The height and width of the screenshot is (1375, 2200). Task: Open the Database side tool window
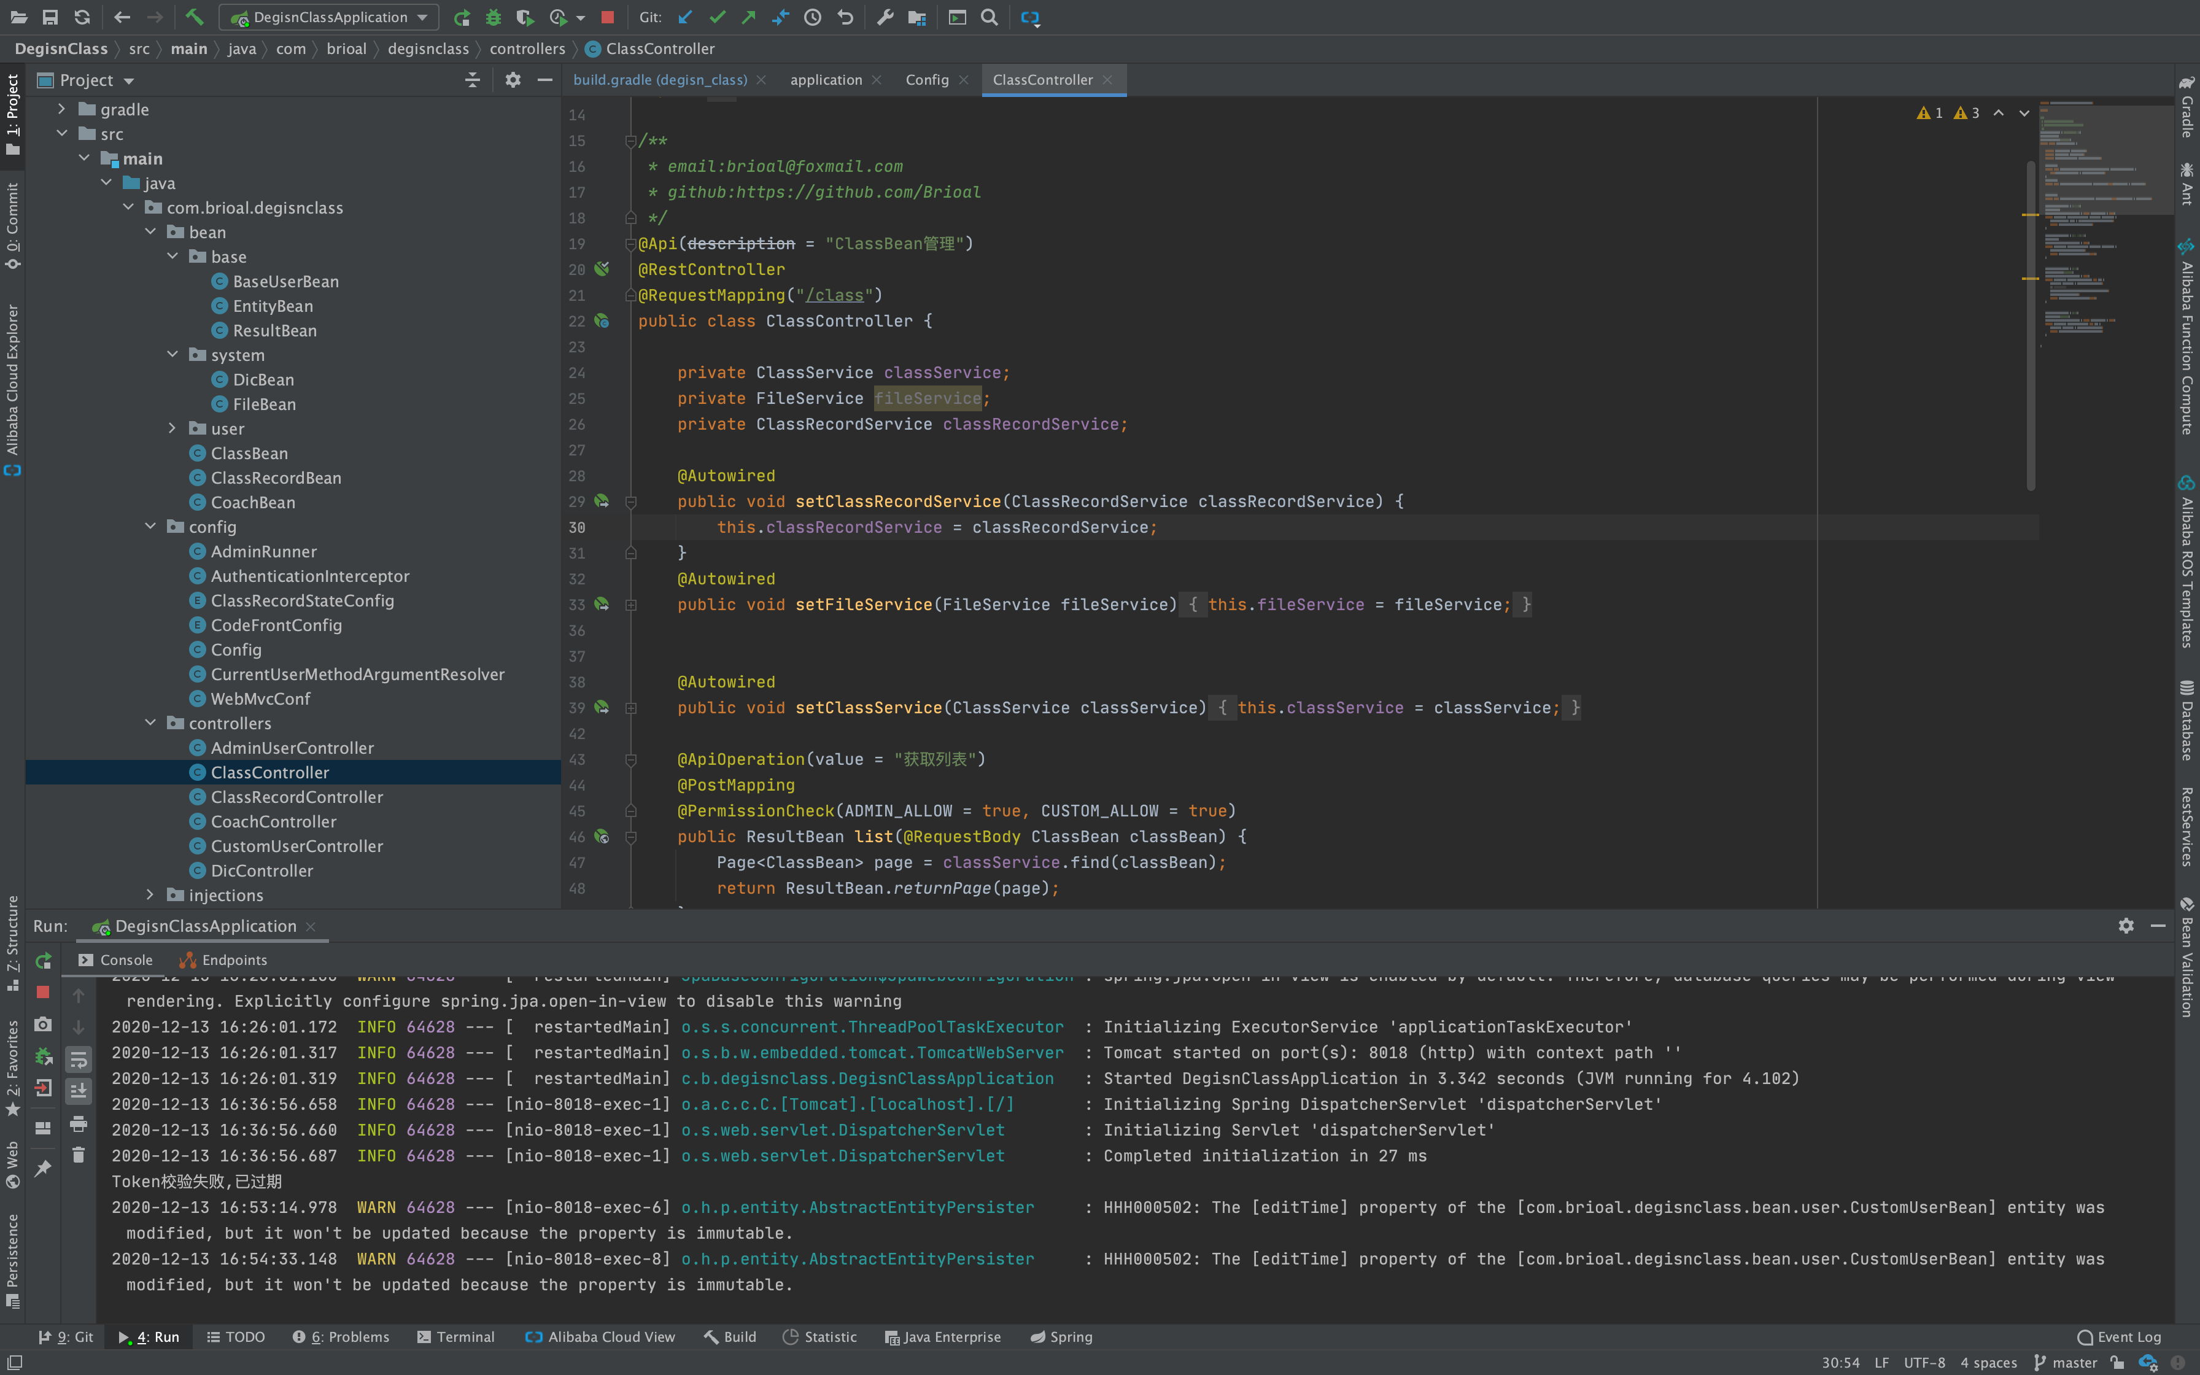click(x=2187, y=719)
